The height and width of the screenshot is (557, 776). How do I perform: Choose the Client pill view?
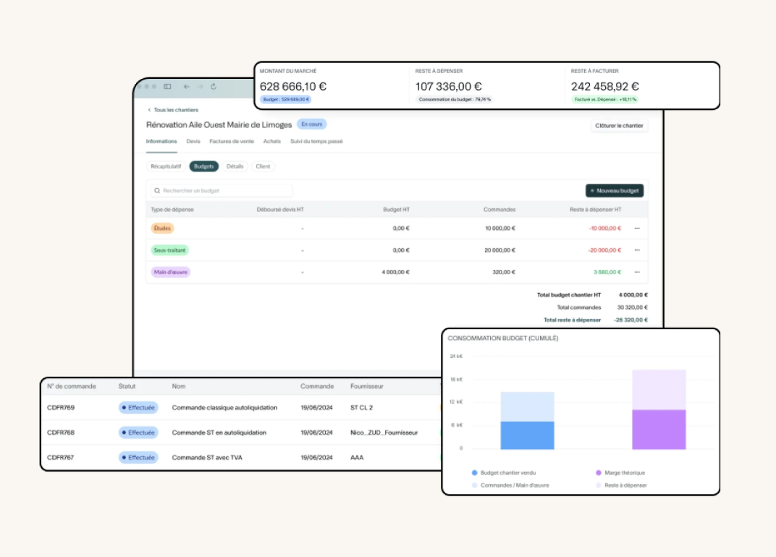point(263,166)
